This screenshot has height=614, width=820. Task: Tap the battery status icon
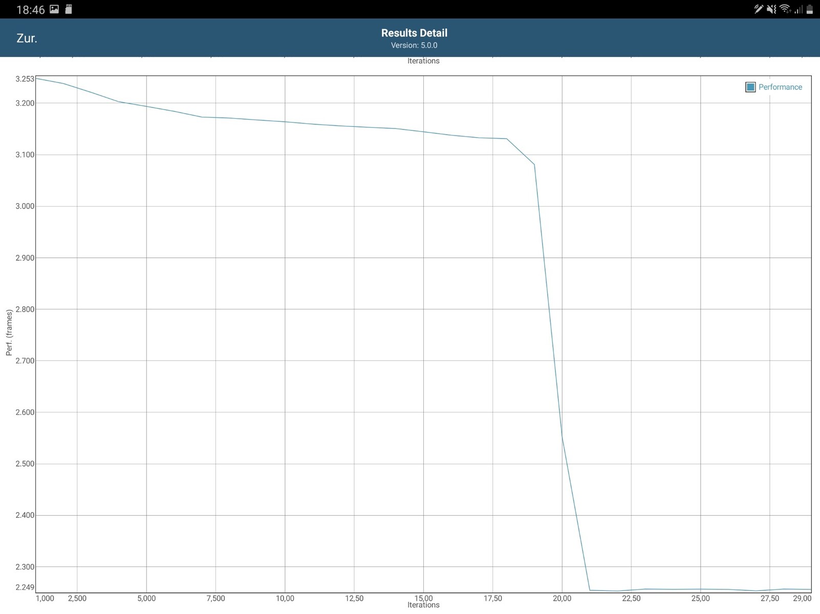pyautogui.click(x=810, y=9)
